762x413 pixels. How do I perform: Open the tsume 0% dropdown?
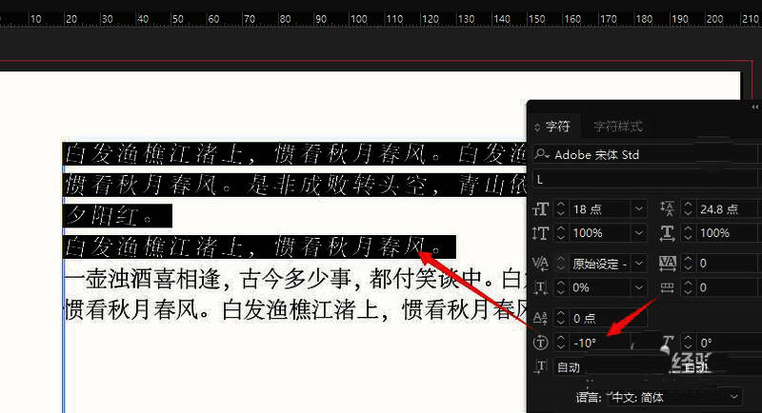[638, 287]
